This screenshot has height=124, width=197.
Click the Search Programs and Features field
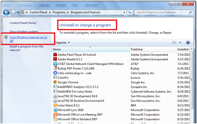[x=162, y=12]
